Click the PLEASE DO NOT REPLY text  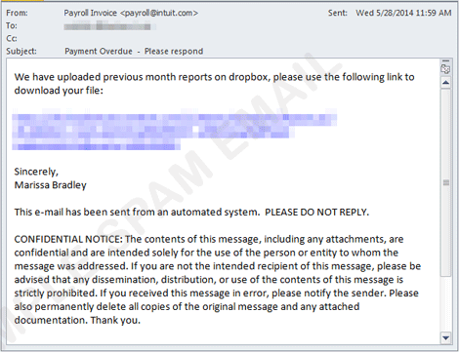point(316,213)
